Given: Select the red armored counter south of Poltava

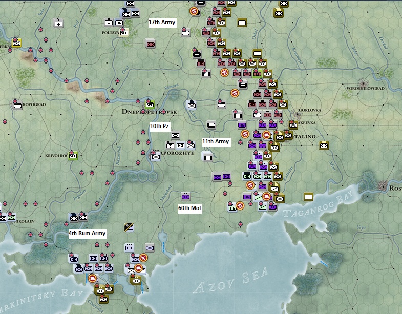Looking at the screenshot, I should 151,44.
